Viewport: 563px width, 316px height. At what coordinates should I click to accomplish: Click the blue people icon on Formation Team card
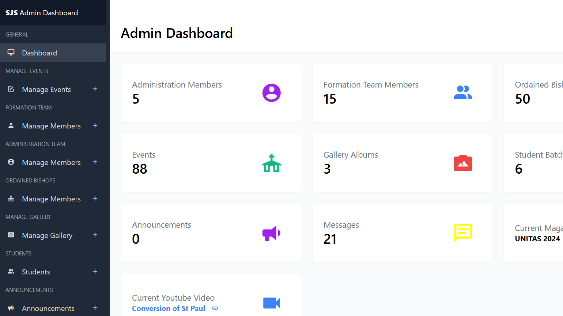click(x=463, y=93)
